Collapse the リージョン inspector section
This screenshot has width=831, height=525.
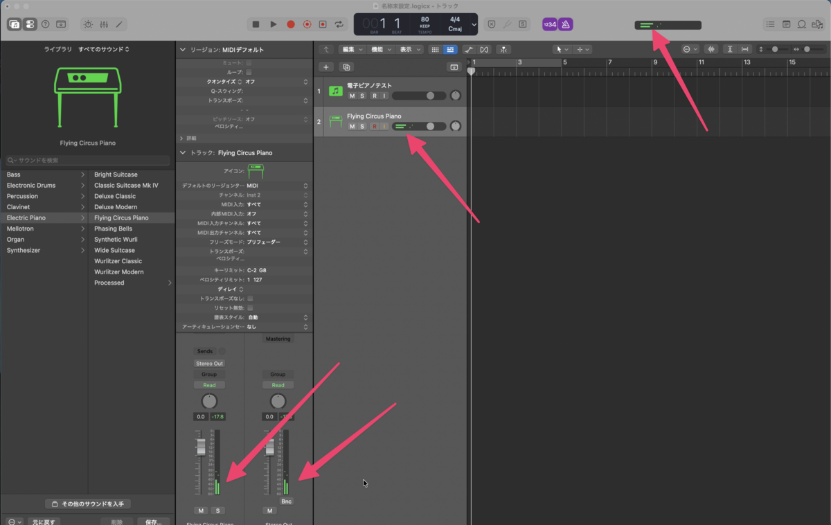pyautogui.click(x=183, y=50)
